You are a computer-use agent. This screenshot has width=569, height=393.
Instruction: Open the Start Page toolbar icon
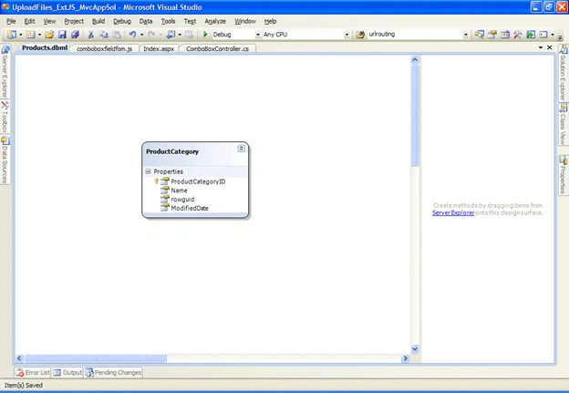[x=531, y=35]
